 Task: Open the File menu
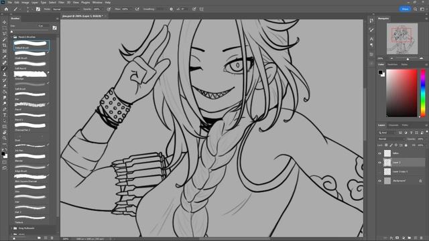10,3
